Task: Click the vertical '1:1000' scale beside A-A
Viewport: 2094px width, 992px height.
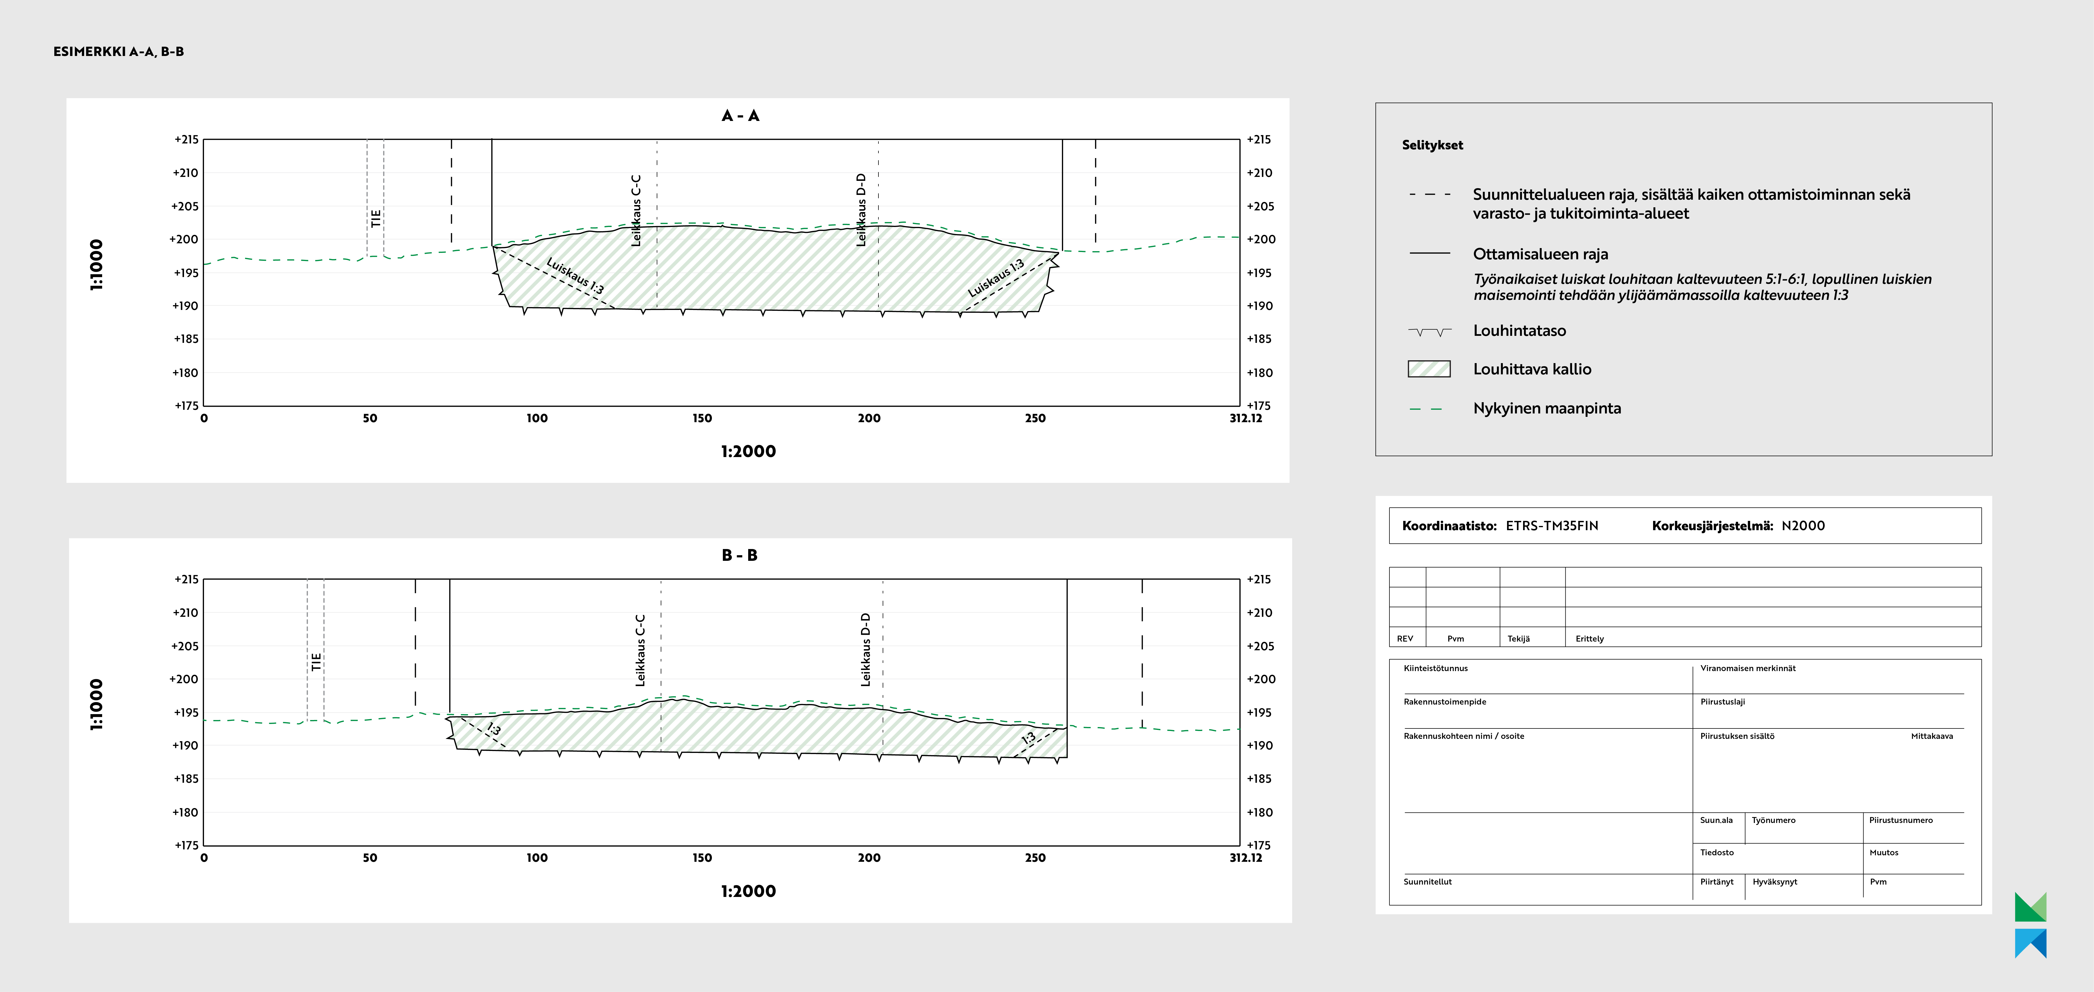Action: click(x=97, y=265)
